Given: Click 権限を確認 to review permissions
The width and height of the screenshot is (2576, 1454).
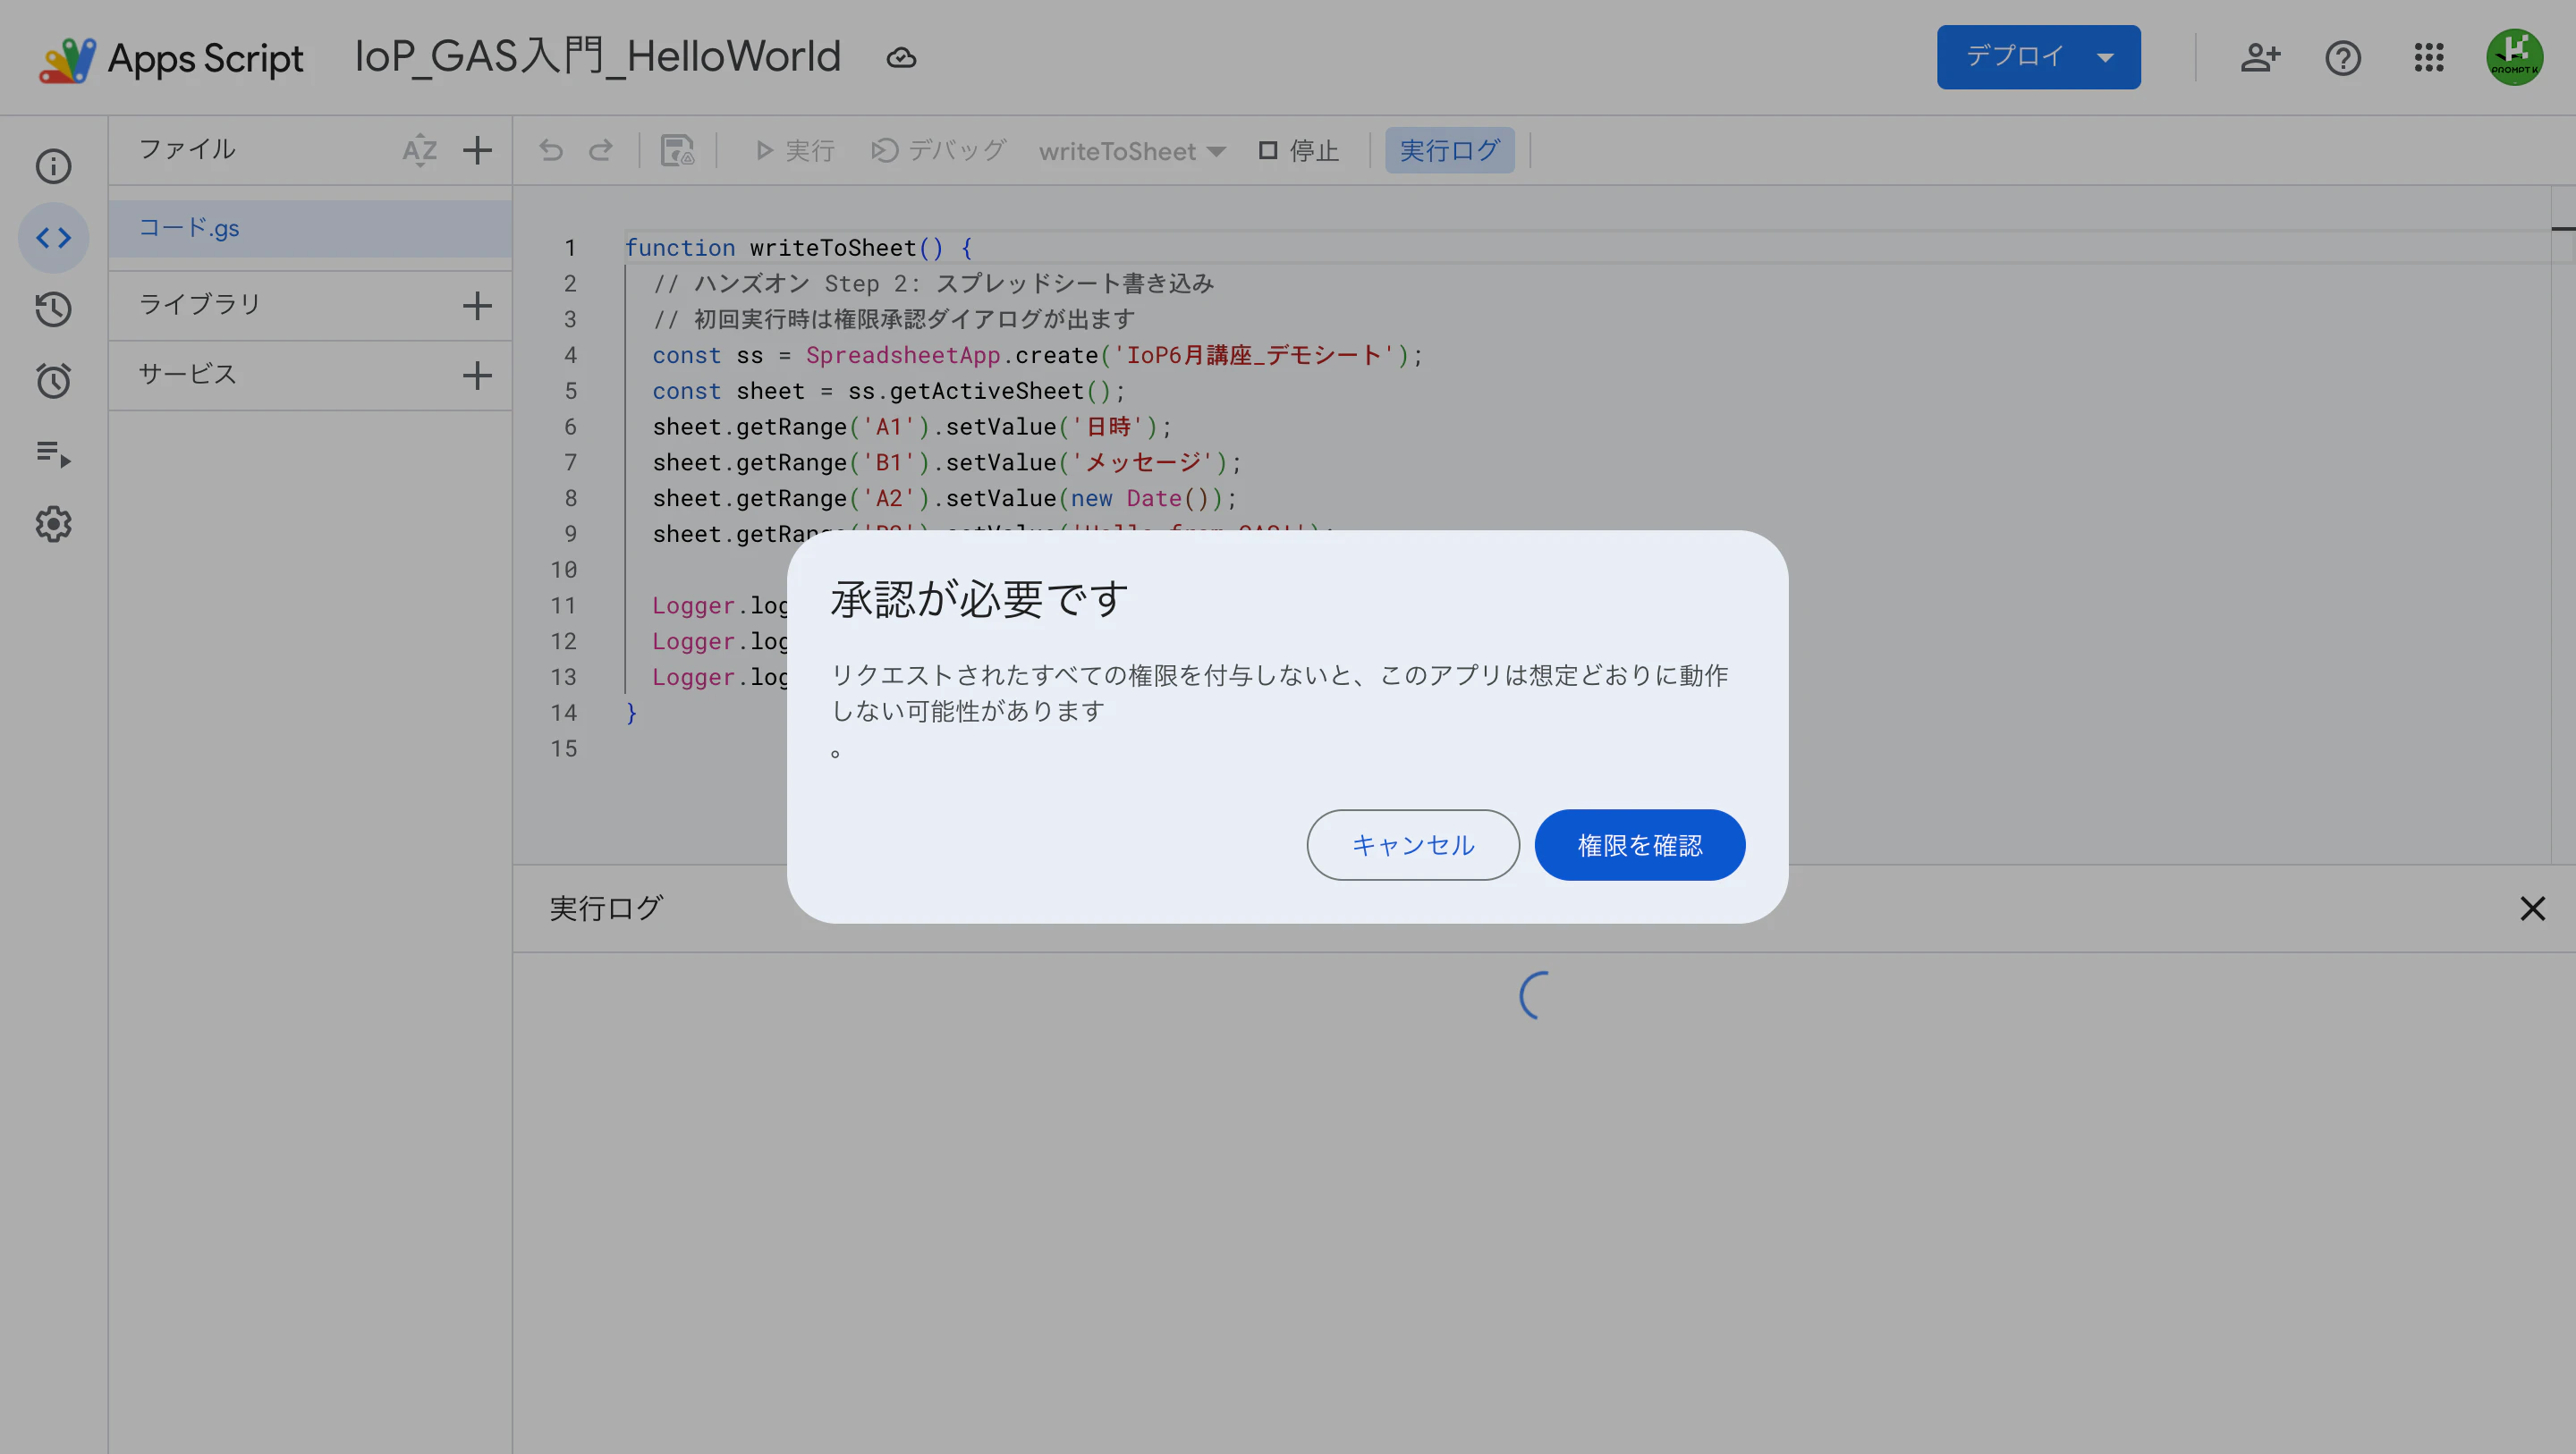Looking at the screenshot, I should tap(1640, 845).
